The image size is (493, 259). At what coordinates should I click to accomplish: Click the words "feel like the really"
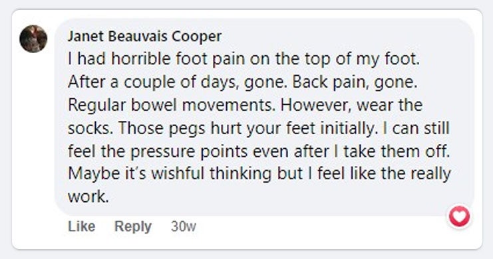(384, 174)
